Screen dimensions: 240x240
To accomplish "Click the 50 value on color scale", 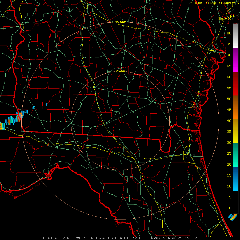I will 229,99.
